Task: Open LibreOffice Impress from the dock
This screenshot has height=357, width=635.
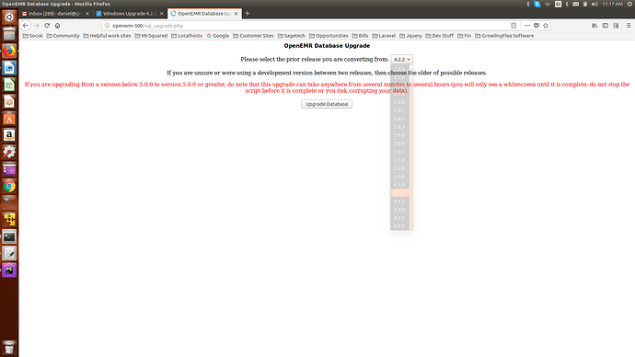Action: coord(9,101)
